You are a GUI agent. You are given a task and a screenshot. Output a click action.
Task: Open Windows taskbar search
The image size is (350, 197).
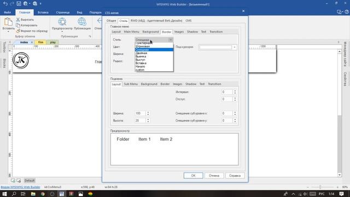click(x=14, y=194)
